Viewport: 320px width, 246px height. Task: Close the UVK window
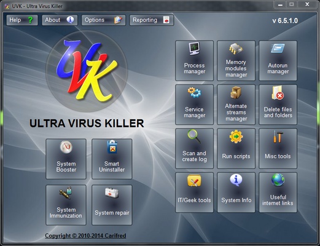click(307, 4)
